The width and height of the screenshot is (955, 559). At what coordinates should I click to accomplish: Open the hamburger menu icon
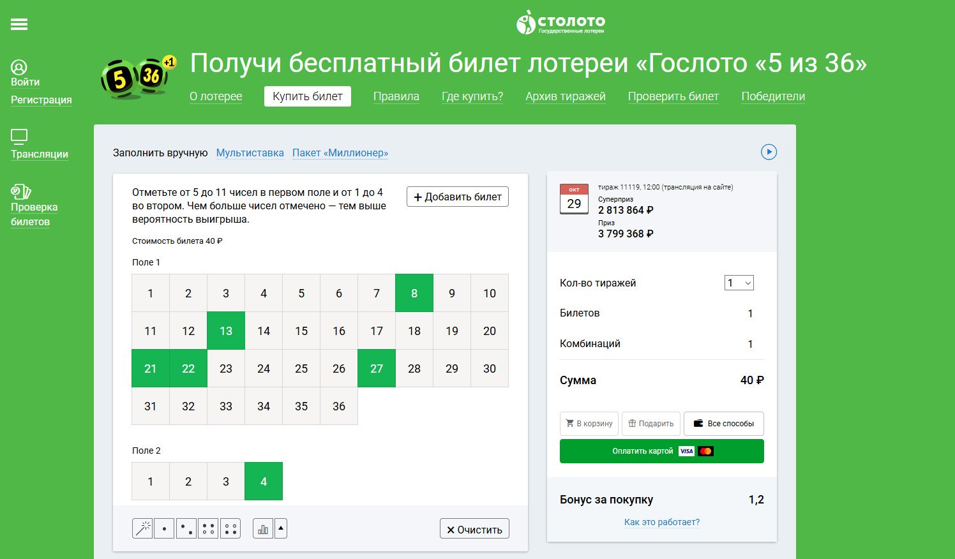tap(19, 24)
